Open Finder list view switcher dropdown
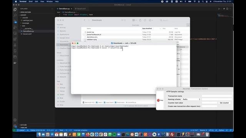This screenshot has height=138, width=246. coord(123,20)
